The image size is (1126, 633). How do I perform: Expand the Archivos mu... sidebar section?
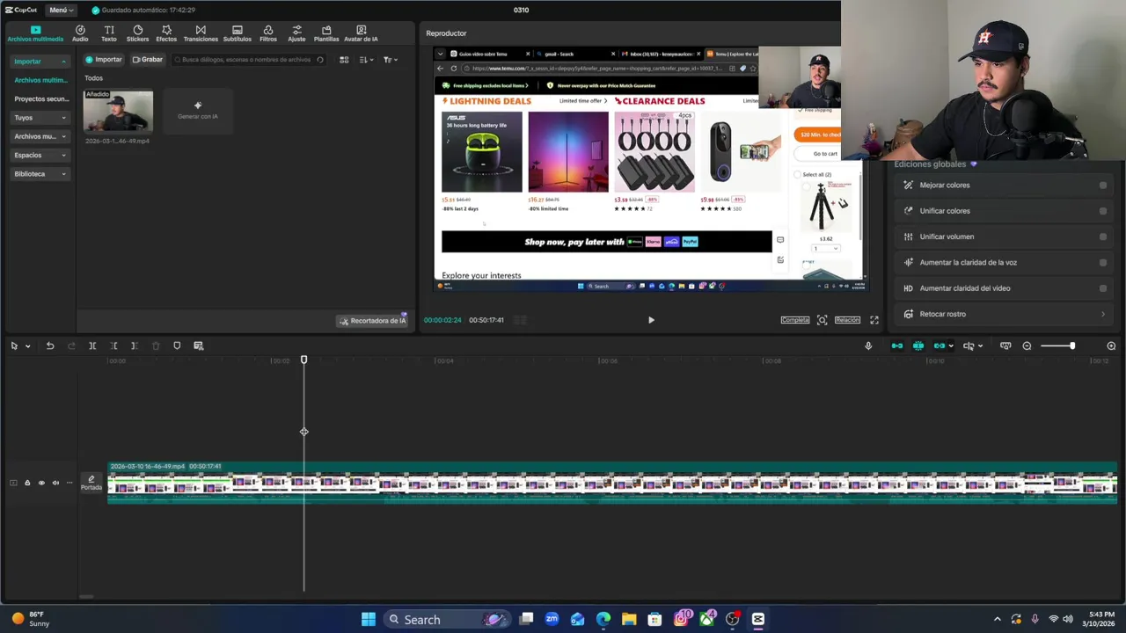coord(40,136)
